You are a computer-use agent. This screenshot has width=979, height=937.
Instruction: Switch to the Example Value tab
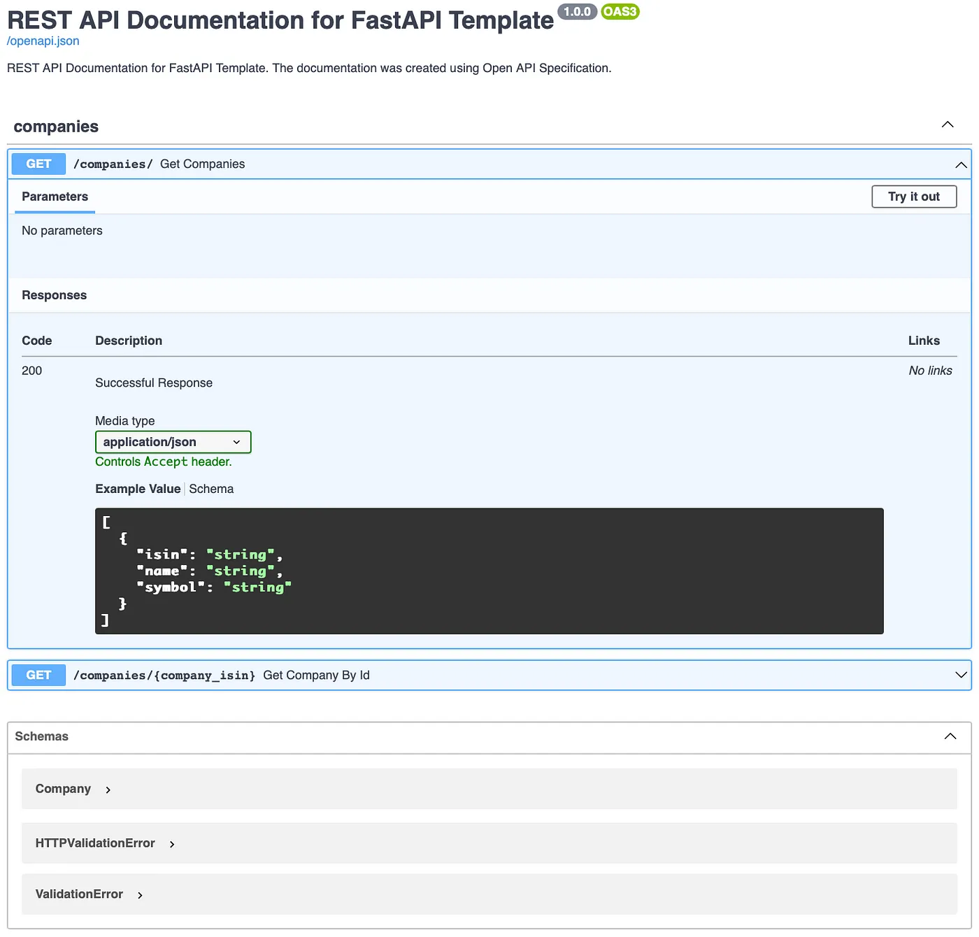click(138, 489)
